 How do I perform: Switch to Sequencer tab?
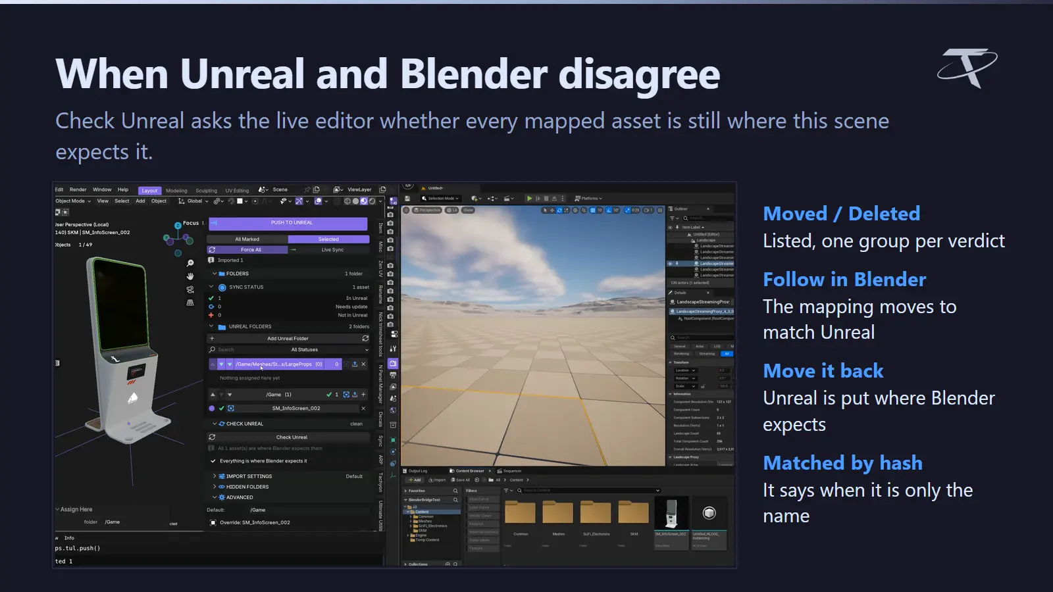(x=509, y=471)
